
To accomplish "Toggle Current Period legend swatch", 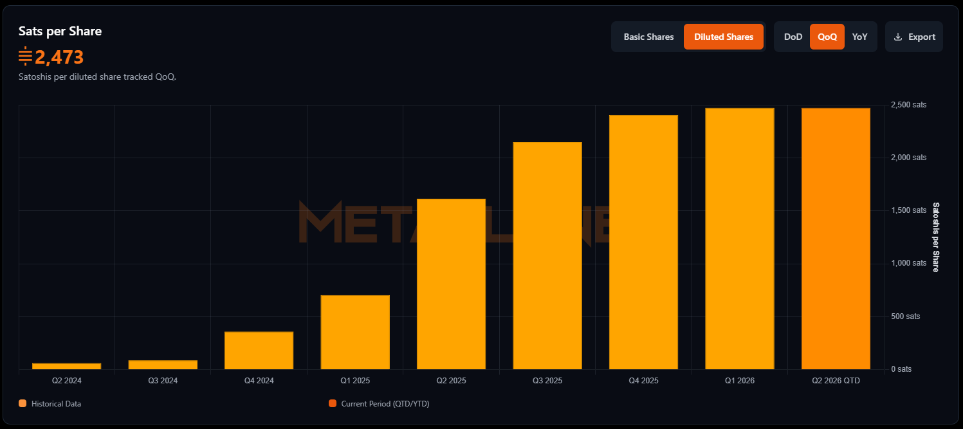I will tap(333, 404).
